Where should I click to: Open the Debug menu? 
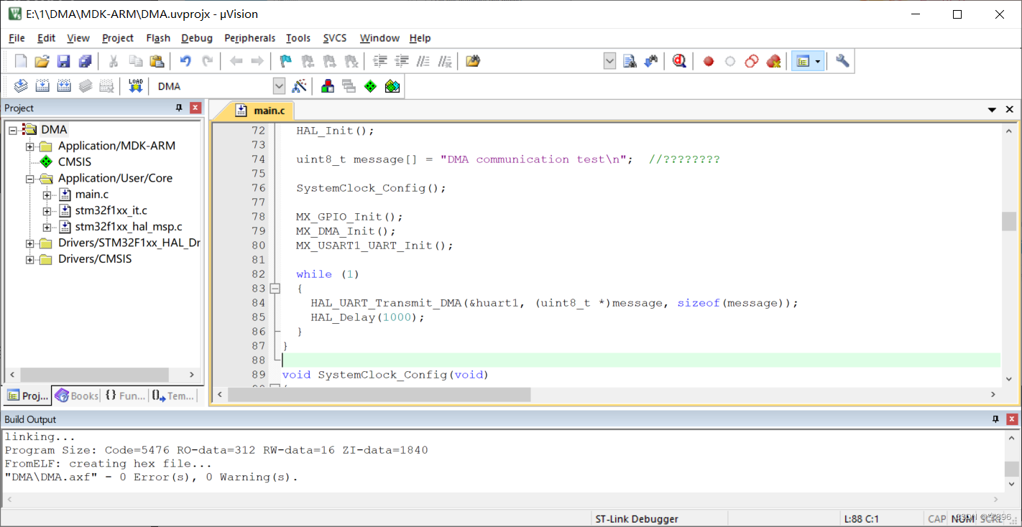point(197,38)
